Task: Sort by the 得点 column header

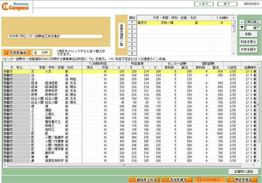Action: (x=90, y=67)
